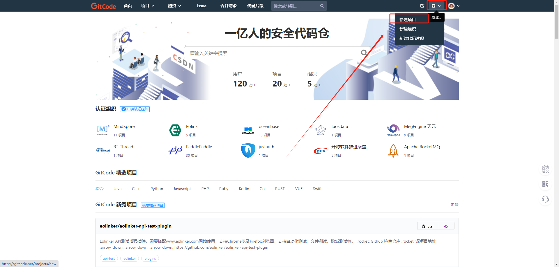Click the 我要推荐项目 button

point(153,205)
